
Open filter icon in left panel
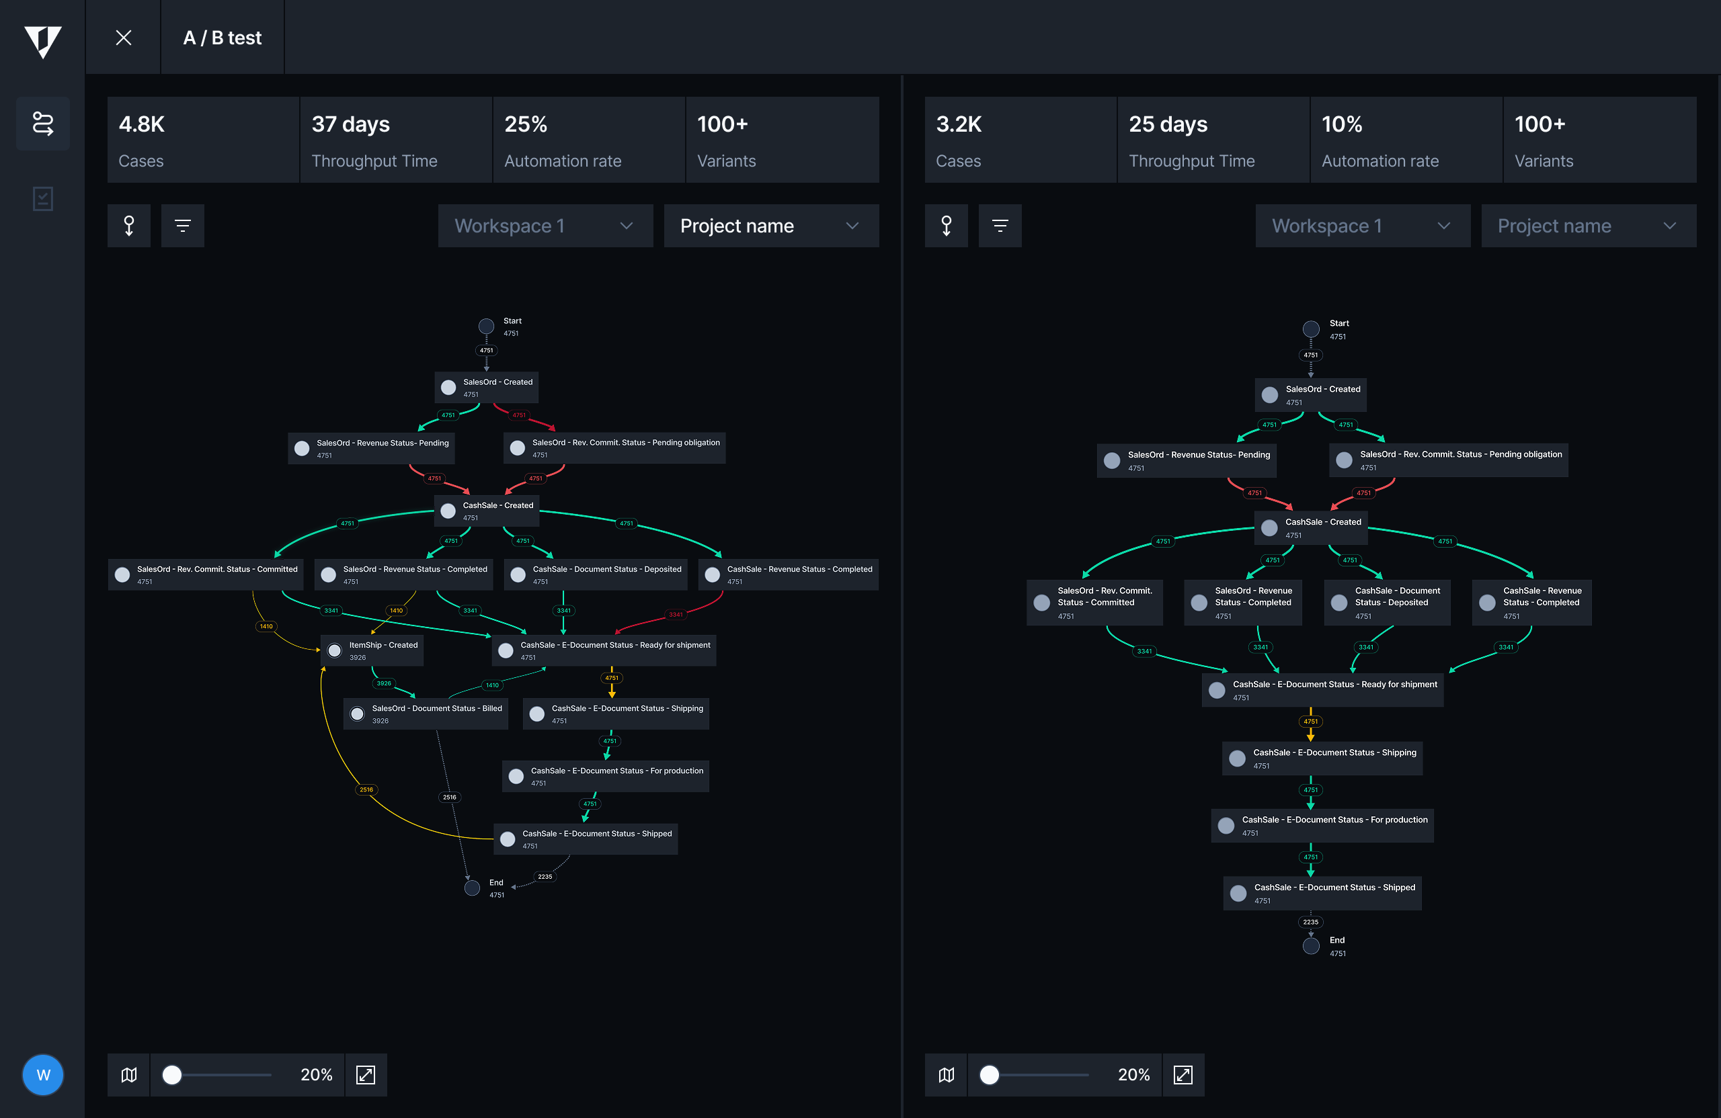(182, 226)
